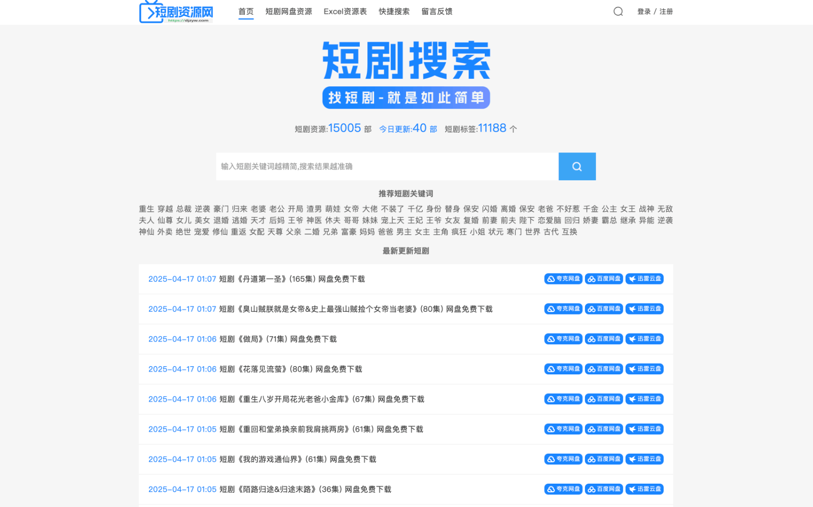
Task: Open 夸克网盘 for 我的游戏通仙界
Action: [x=563, y=459]
